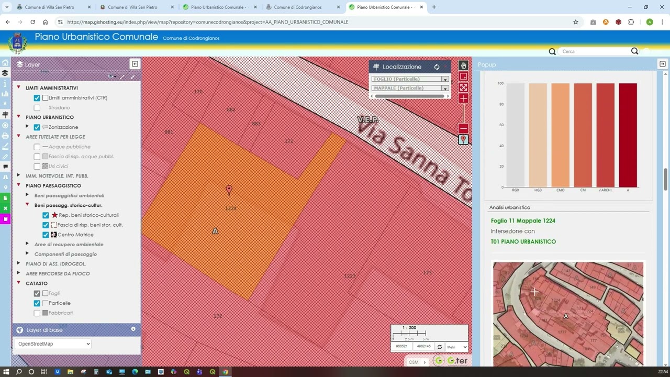Expand Aree di recupero ambientale group
The height and width of the screenshot is (377, 670).
point(27,244)
